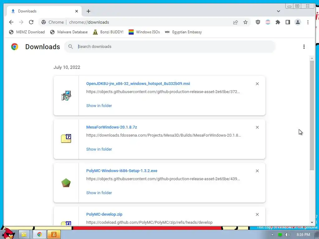Screen dimensions: 319x239
Task: Click the MesaForWindows 7z archive icon
Action: tap(66, 138)
